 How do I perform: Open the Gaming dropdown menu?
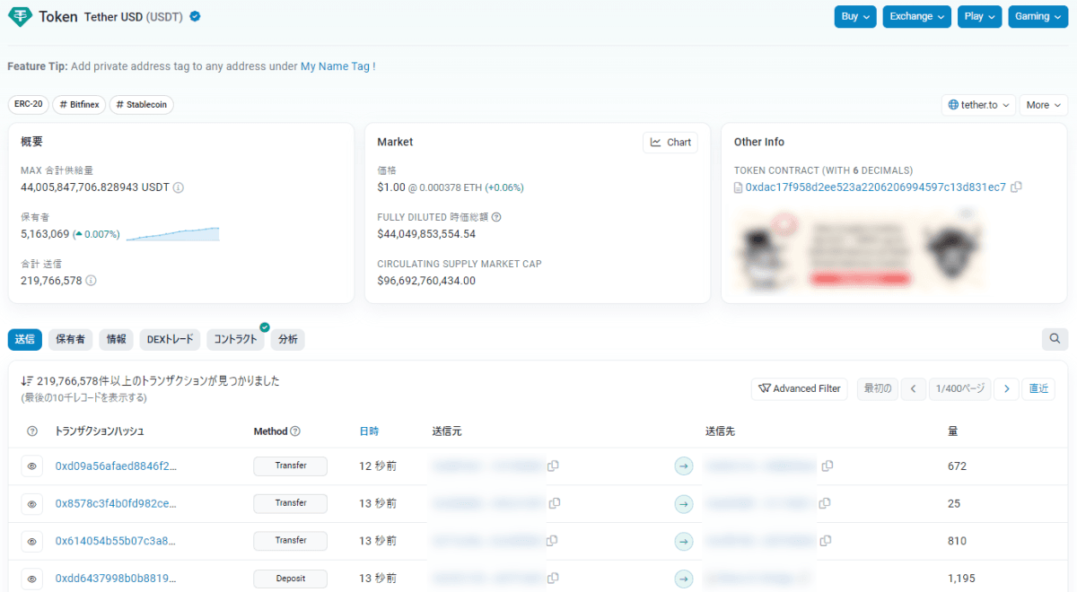click(1038, 16)
